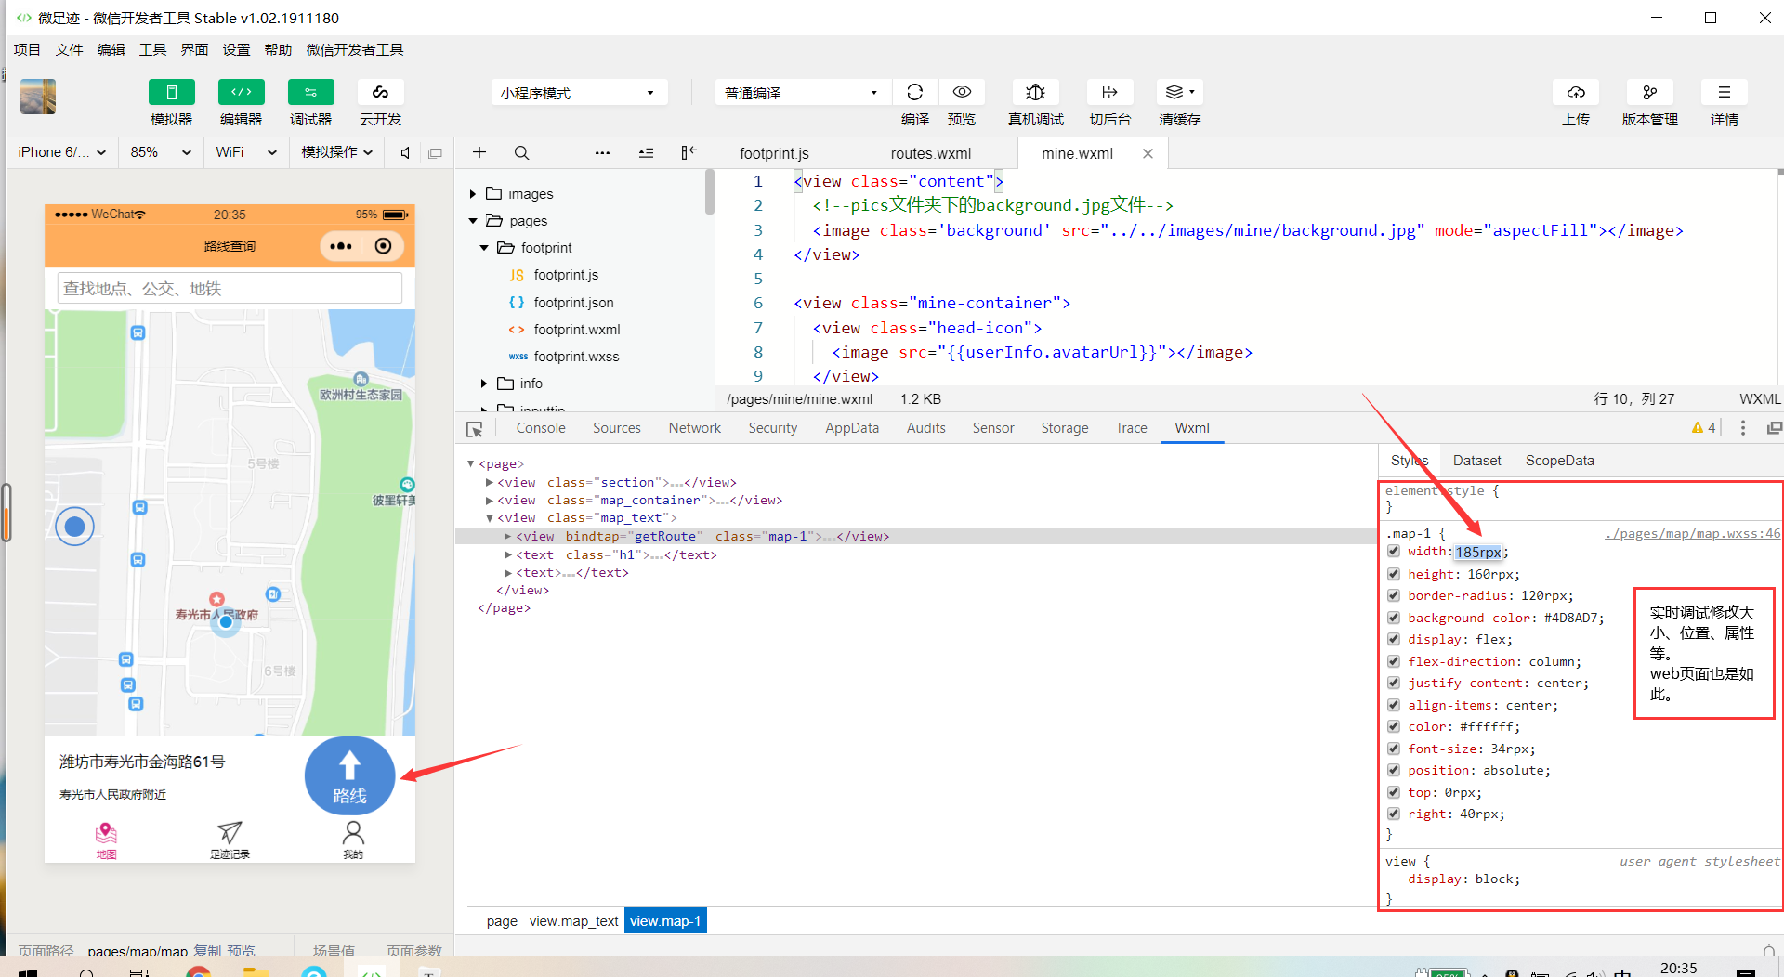Disable the background-color style property checkbox
1784x977 pixels.
[x=1394, y=618]
